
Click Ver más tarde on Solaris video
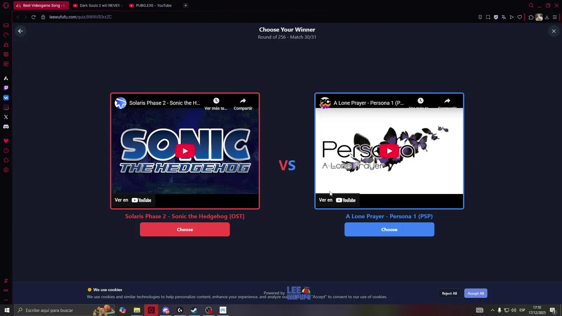216,104
